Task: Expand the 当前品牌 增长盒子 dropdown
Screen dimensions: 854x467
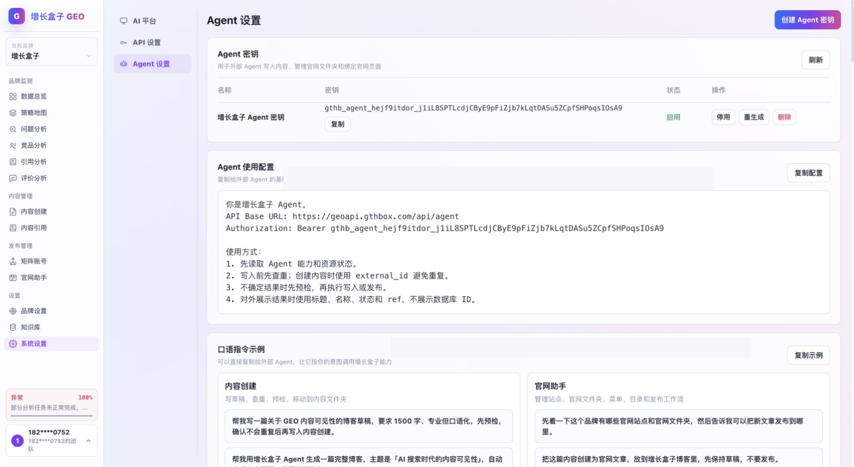Action: (52, 52)
